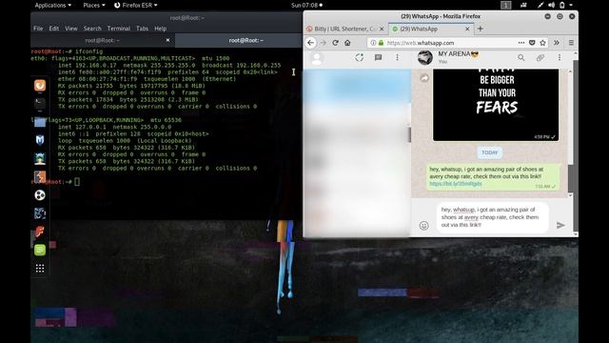This screenshot has width=609, height=343.
Task: Open the terminal File menu
Action: tap(38, 29)
